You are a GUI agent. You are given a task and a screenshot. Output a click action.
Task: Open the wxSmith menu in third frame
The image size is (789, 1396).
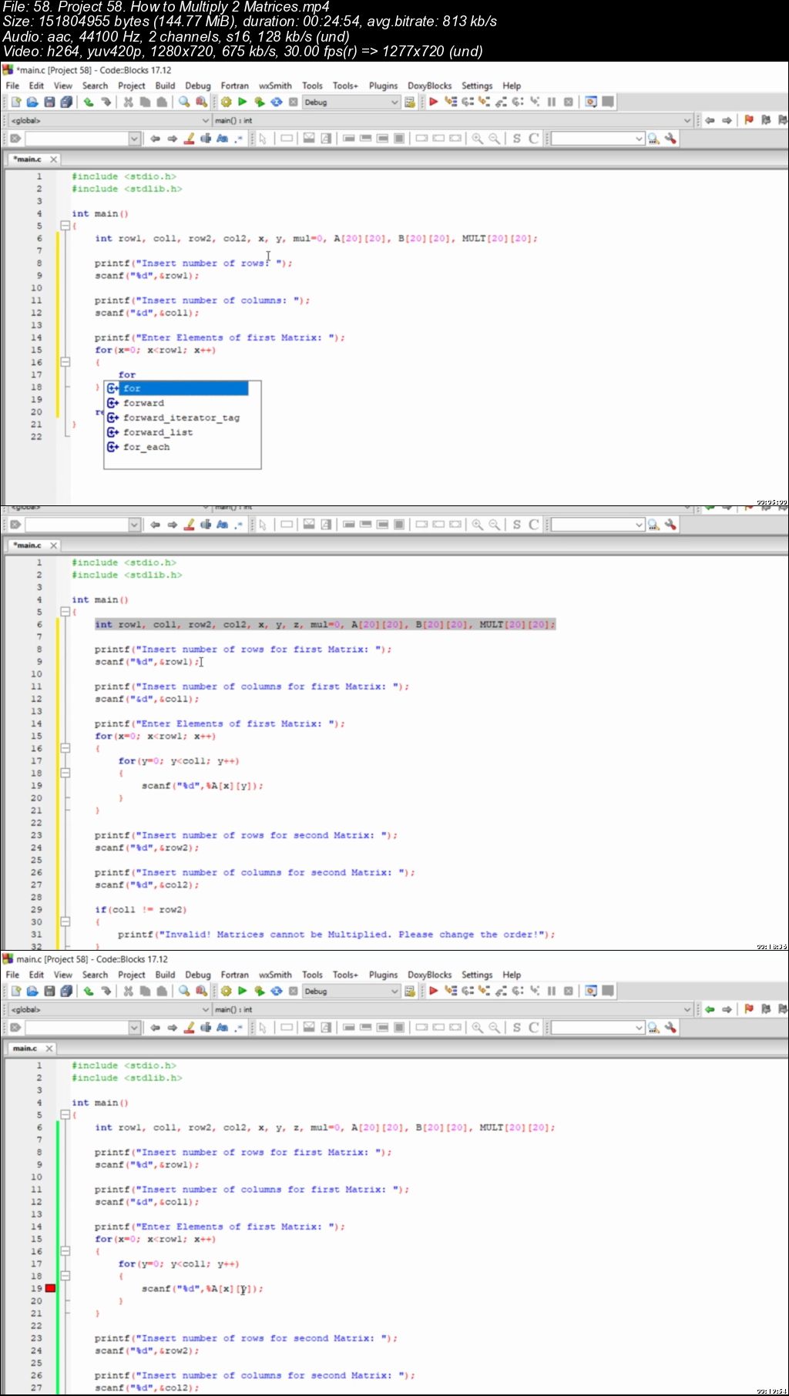[275, 975]
